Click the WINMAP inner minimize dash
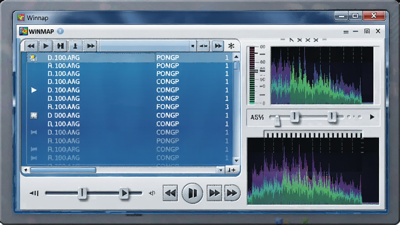The height and width of the screenshot is (225, 400). click(355, 31)
